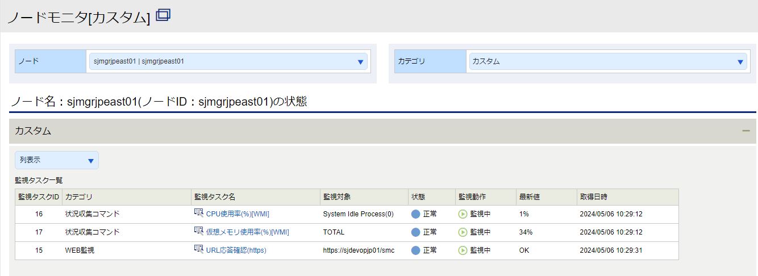The height and width of the screenshot is (276, 758).
Task: Click blue status circle in CPU使用率 row
Action: 416,214
